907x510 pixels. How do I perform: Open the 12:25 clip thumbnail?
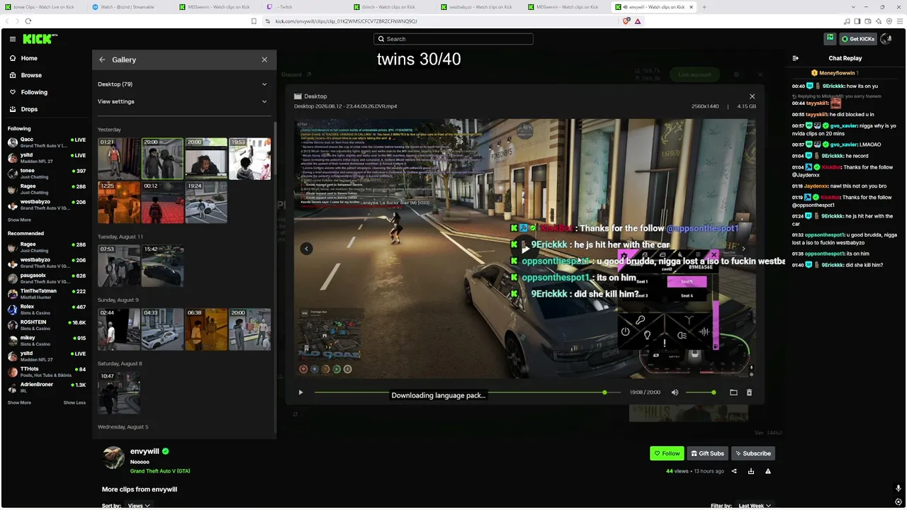click(119, 203)
